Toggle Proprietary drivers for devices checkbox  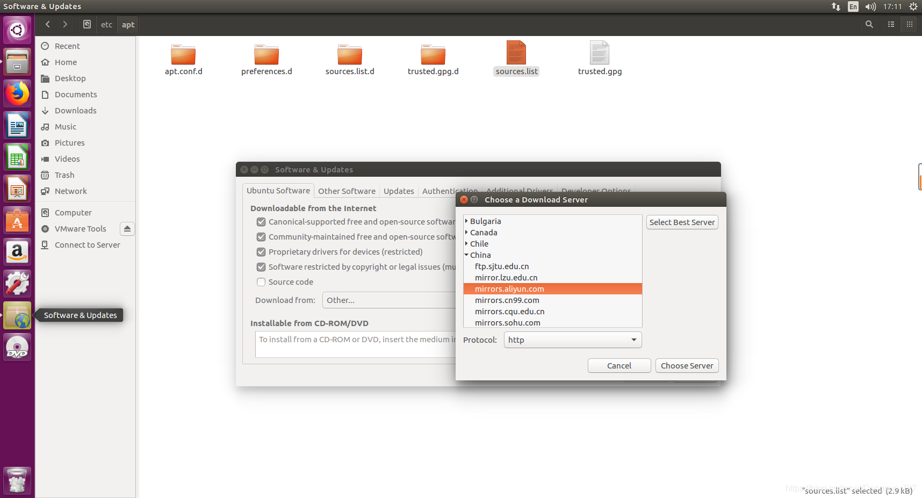coord(261,252)
